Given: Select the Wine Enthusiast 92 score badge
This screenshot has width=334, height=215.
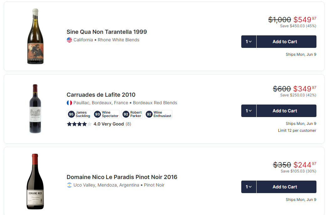Looking at the screenshot, I should click(158, 114).
